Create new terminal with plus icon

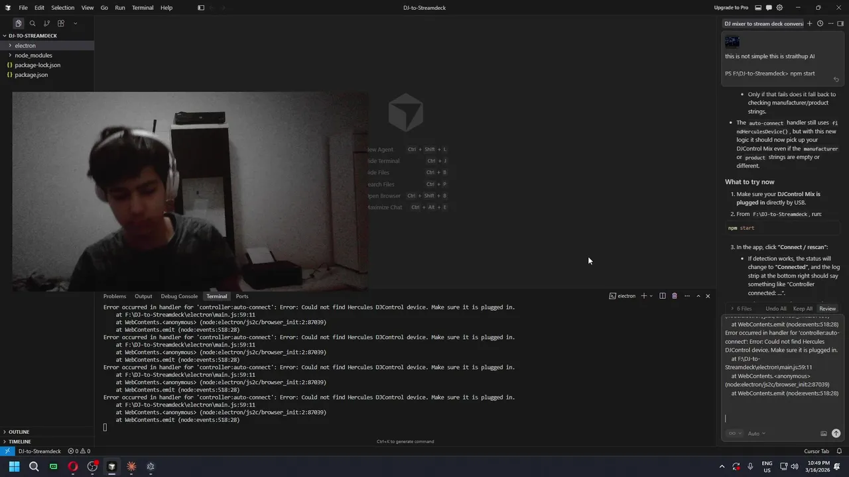point(643,296)
